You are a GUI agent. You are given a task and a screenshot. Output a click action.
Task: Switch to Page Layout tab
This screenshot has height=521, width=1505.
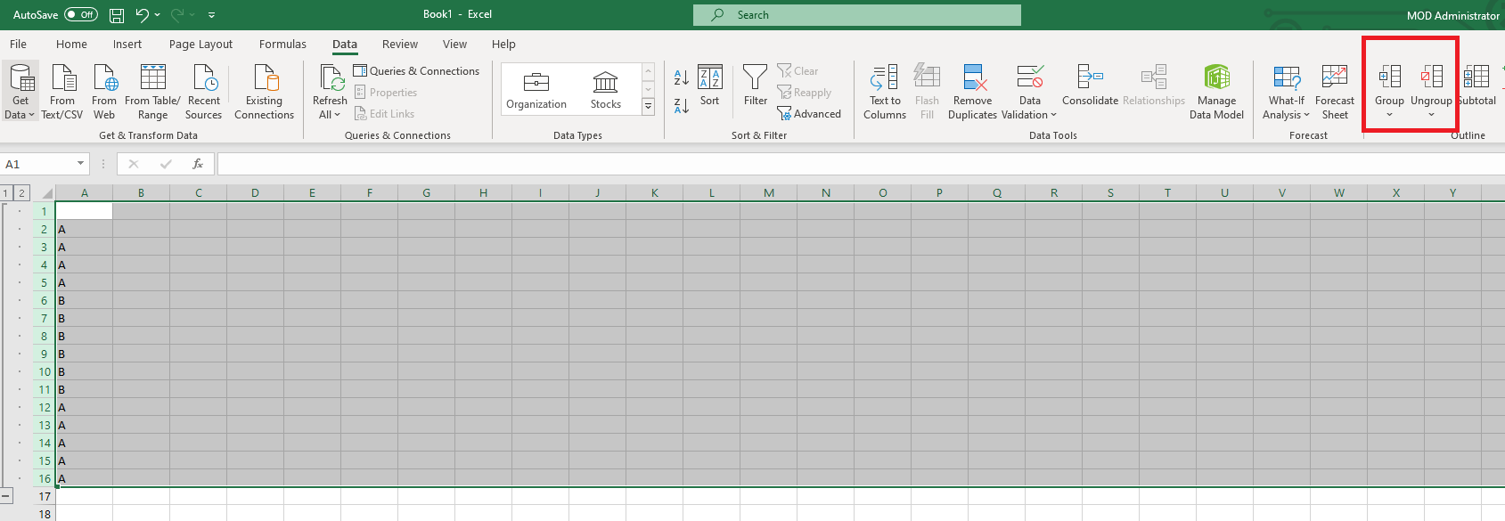click(200, 45)
